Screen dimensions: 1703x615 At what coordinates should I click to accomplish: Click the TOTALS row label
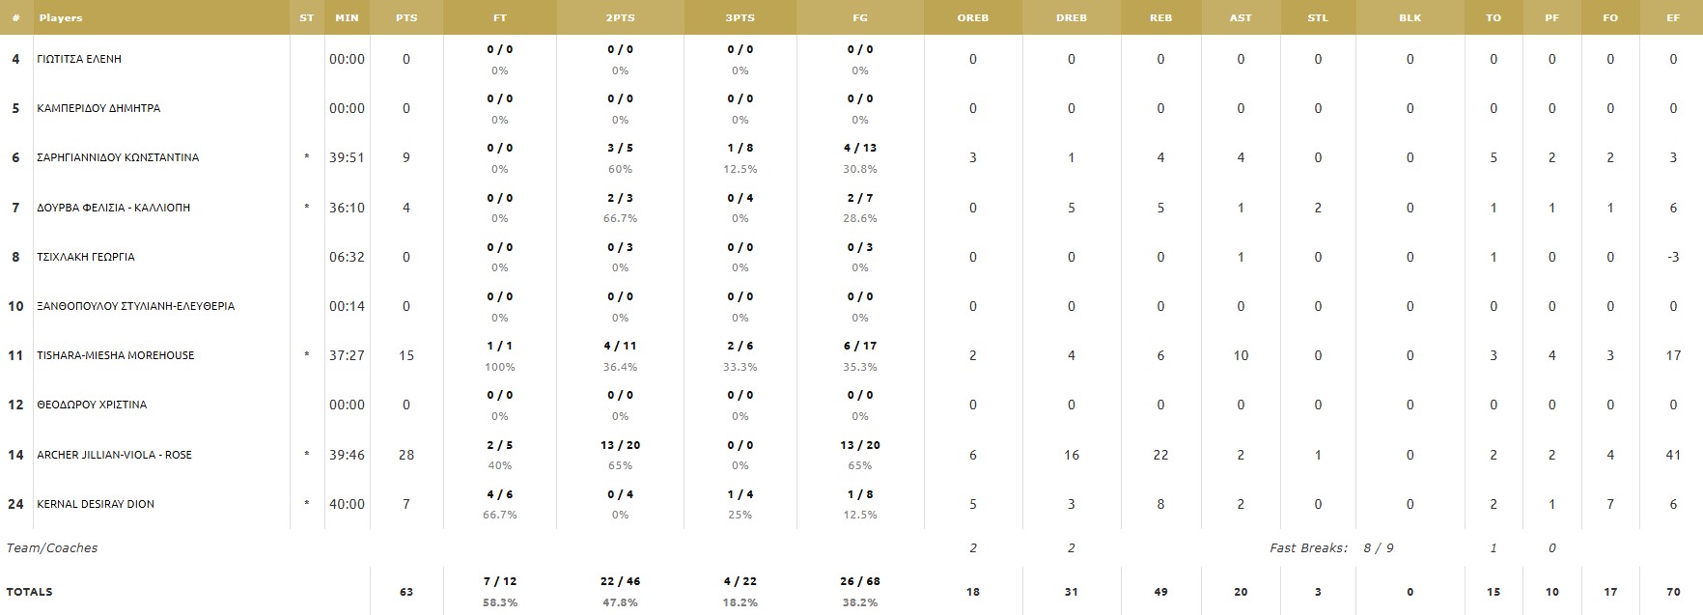[x=30, y=592]
